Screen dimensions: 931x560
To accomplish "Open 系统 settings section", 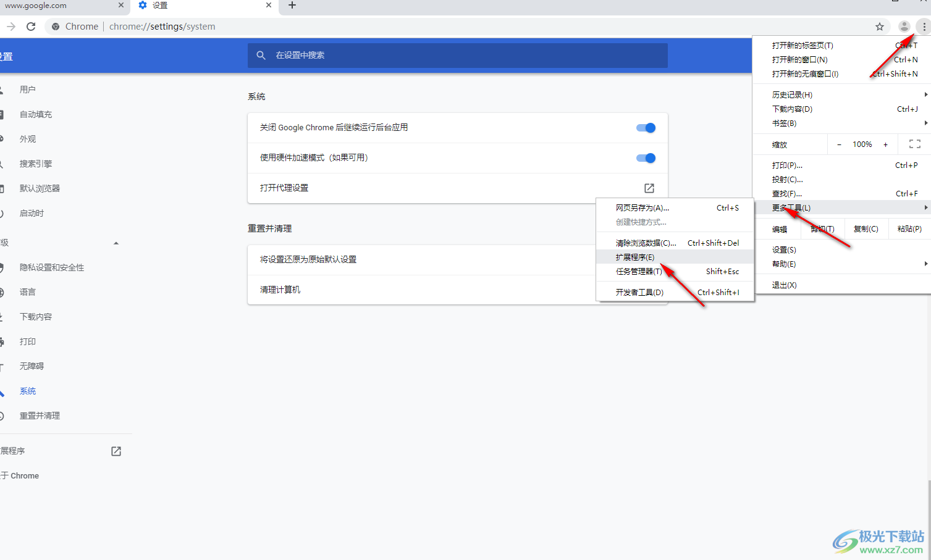I will [x=27, y=391].
